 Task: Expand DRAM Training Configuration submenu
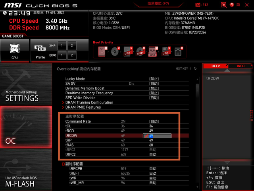click(x=89, y=103)
